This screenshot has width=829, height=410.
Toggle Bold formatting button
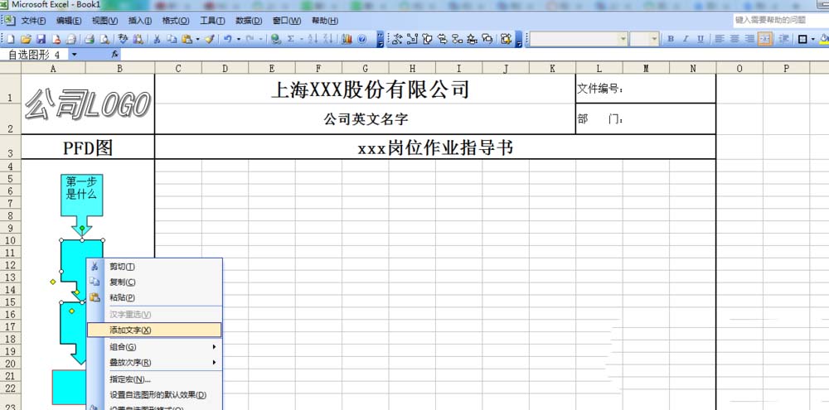tap(671, 39)
